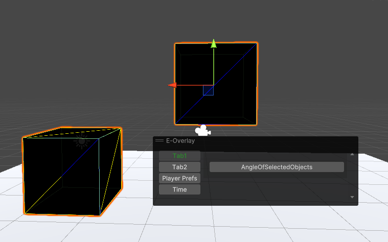Select the camera gizmo icon
This screenshot has width=388, height=242.
point(203,130)
